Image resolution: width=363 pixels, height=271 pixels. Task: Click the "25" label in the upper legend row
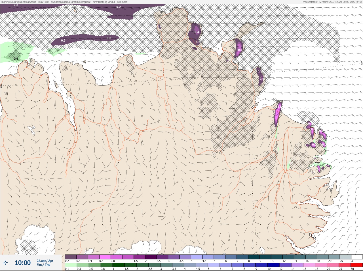click(x=341, y=261)
